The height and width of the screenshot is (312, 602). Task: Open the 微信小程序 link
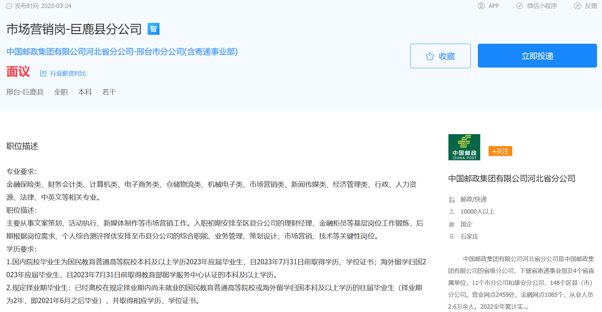pyautogui.click(x=542, y=6)
